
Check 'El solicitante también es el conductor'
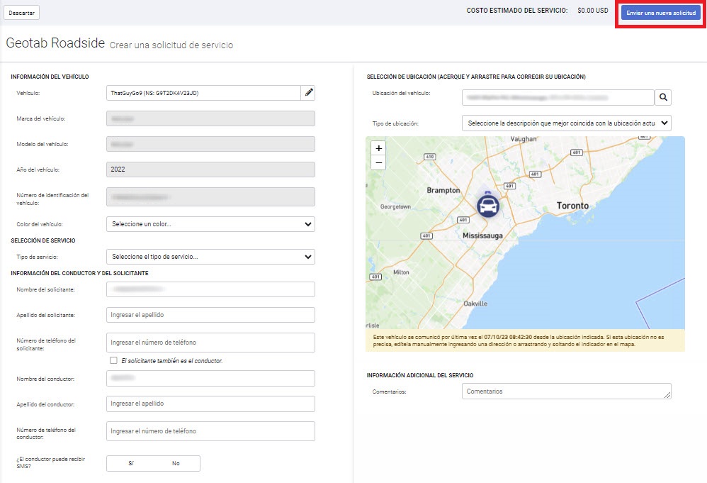[x=113, y=360]
